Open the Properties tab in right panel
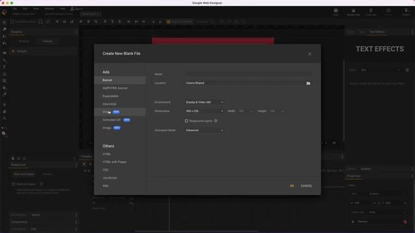Screen dimensions: 415x233 (354, 176)
